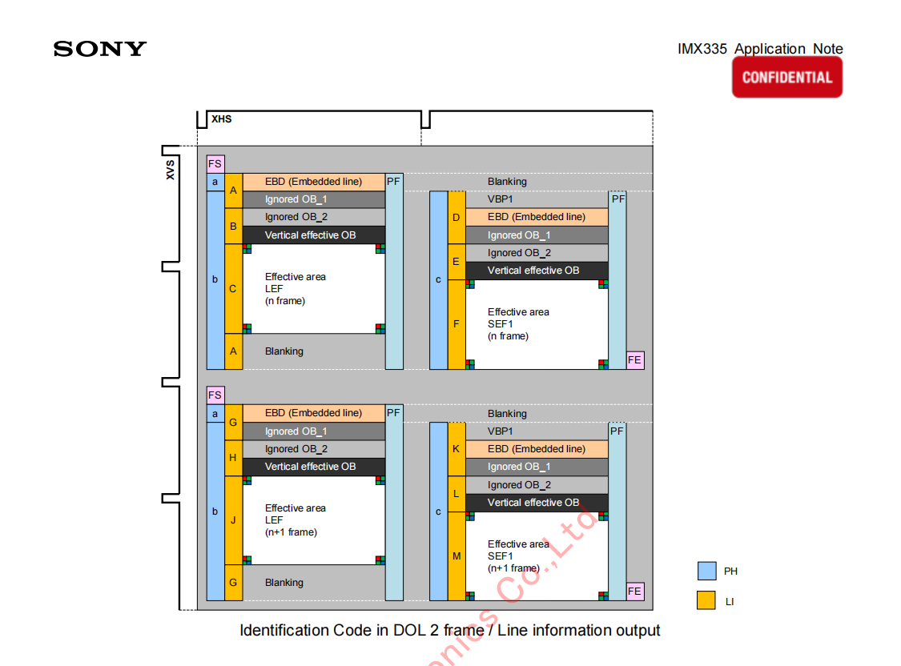Click the SONY logo

pyautogui.click(x=100, y=49)
